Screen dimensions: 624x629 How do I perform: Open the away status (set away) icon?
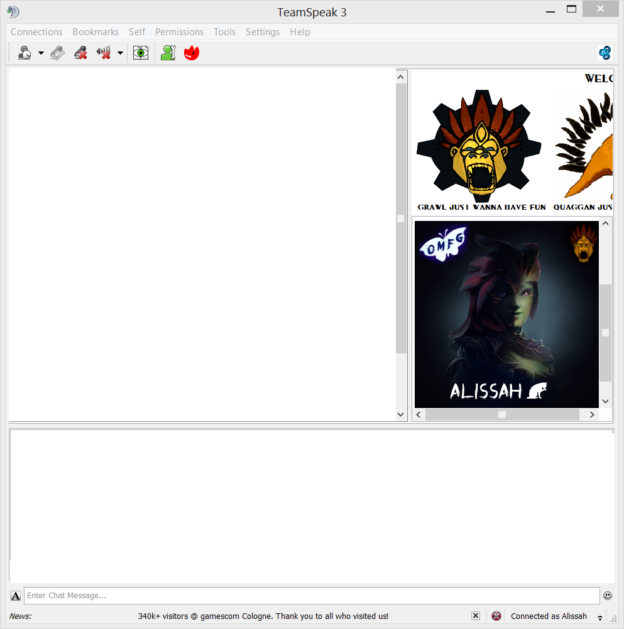(x=25, y=53)
